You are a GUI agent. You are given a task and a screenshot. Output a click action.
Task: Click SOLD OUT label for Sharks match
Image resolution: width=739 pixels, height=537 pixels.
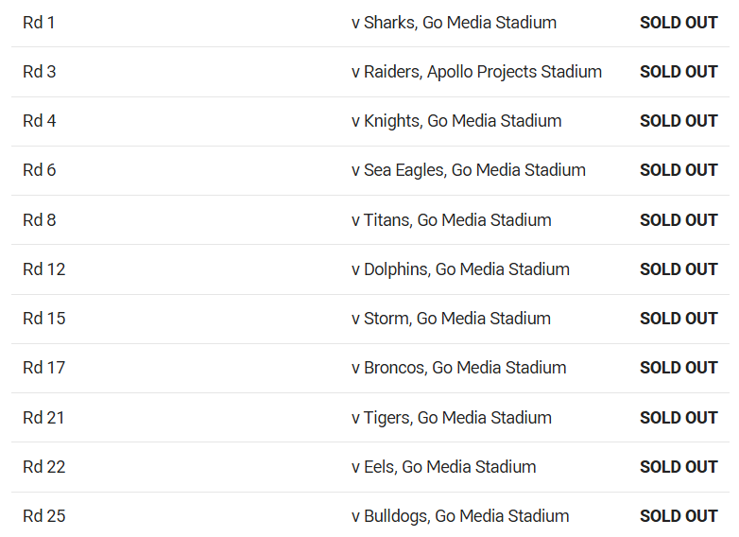679,23
